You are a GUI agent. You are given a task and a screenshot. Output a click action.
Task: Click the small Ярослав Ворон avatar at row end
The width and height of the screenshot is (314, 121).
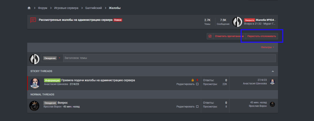(x=272, y=104)
